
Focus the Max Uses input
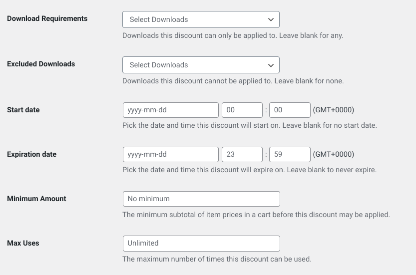pyautogui.click(x=201, y=243)
